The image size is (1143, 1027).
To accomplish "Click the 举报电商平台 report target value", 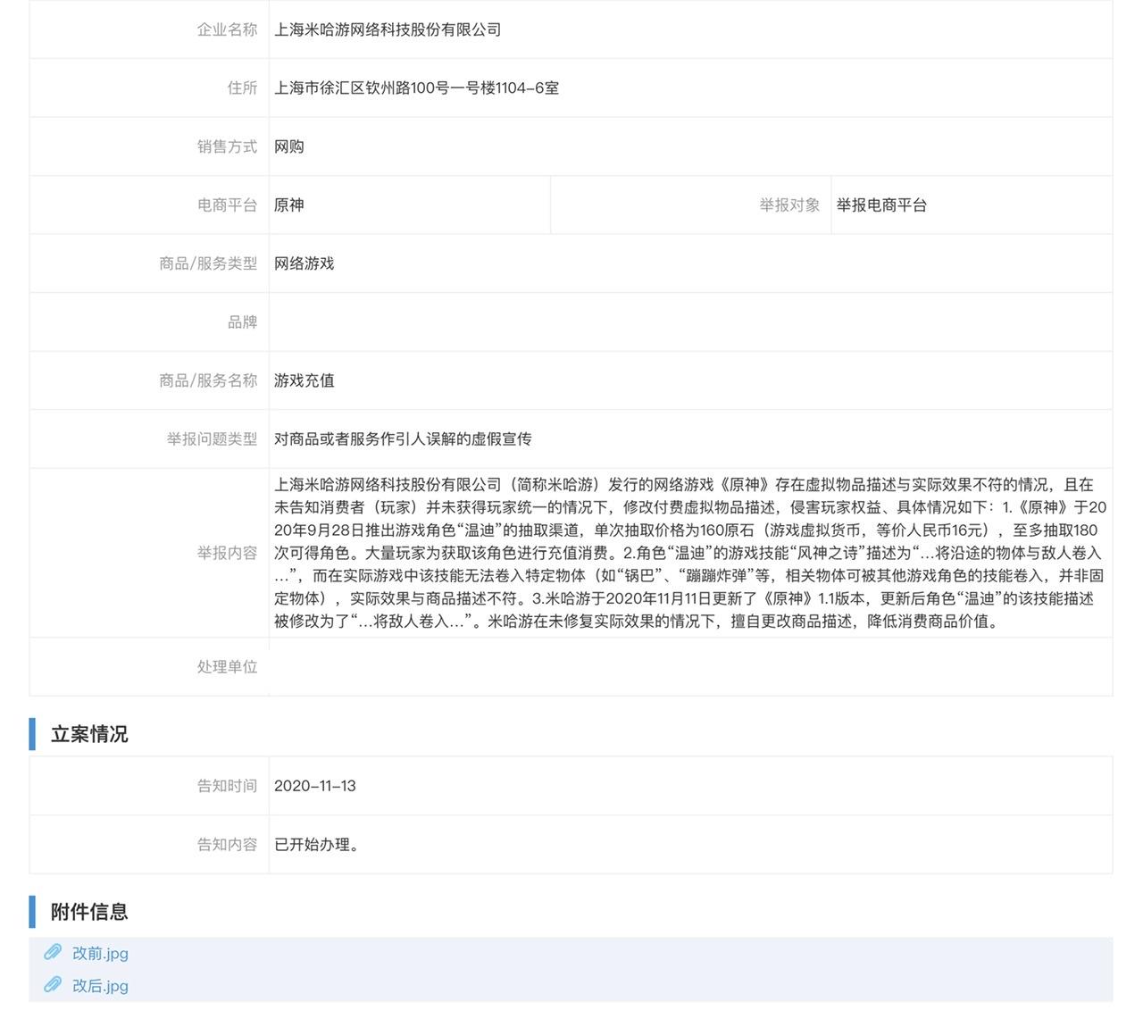I will tap(881, 205).
